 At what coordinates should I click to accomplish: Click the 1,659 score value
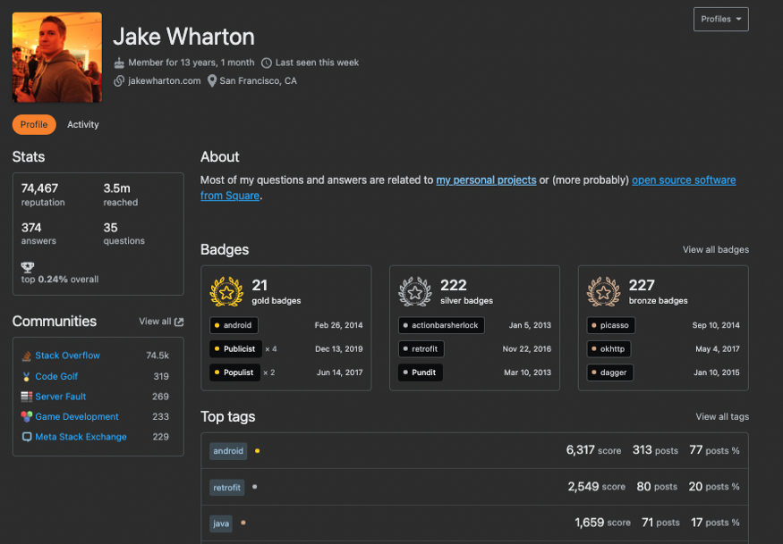(x=589, y=522)
